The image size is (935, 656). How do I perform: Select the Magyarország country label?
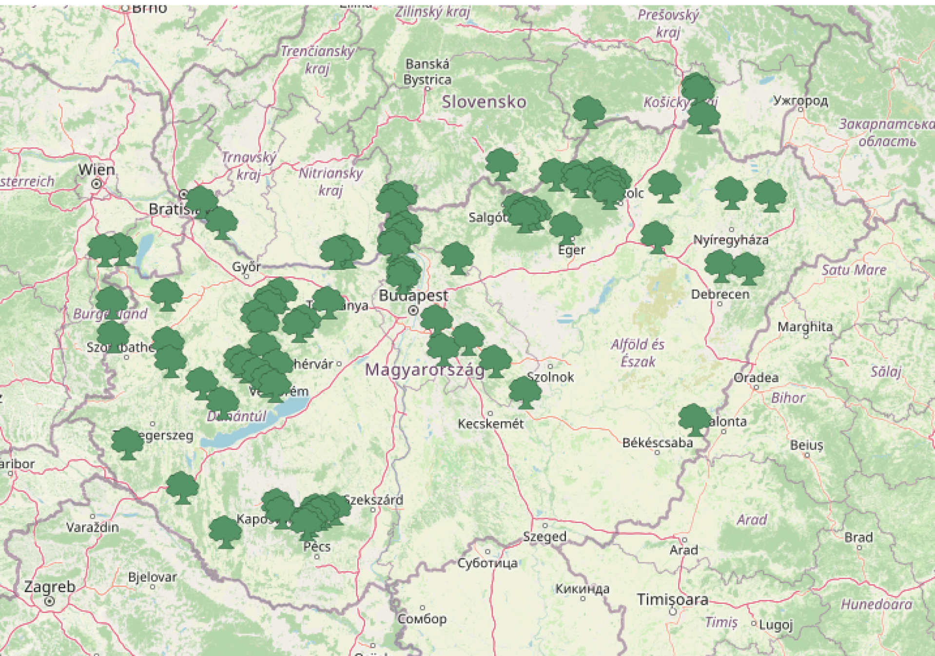pos(425,370)
